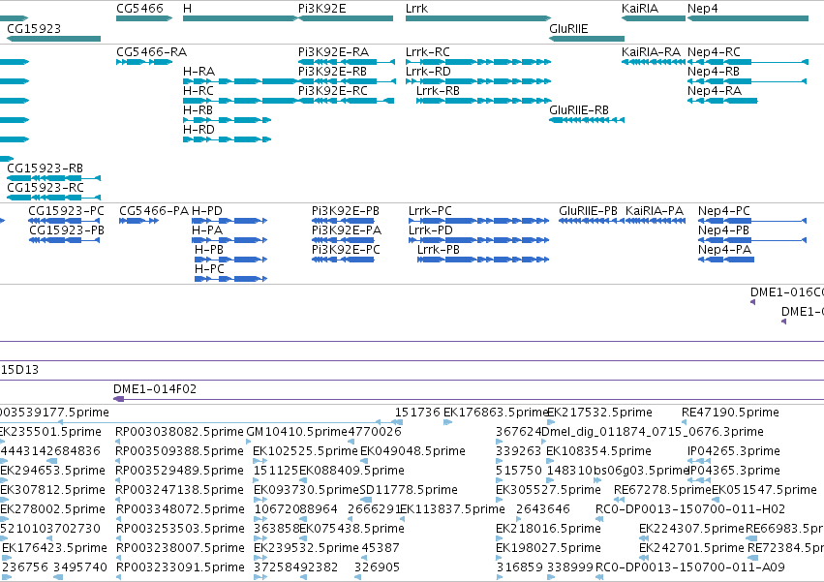Select the Pi3K92E gene bar

pos(346,18)
